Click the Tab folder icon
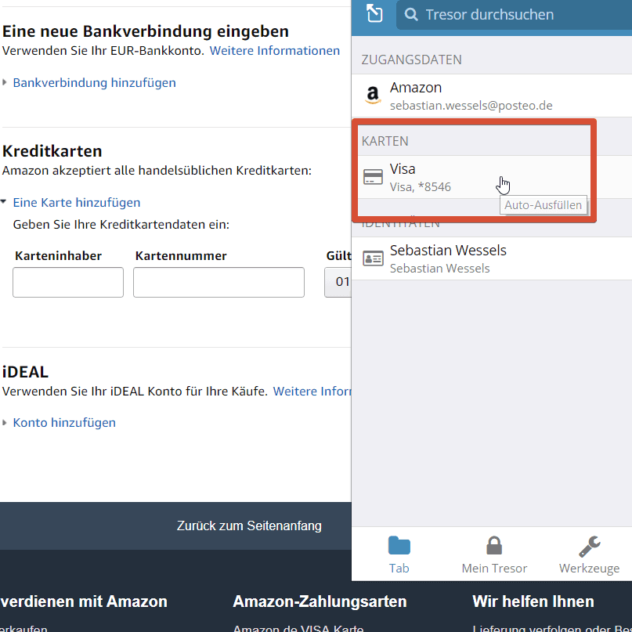 pos(399,545)
